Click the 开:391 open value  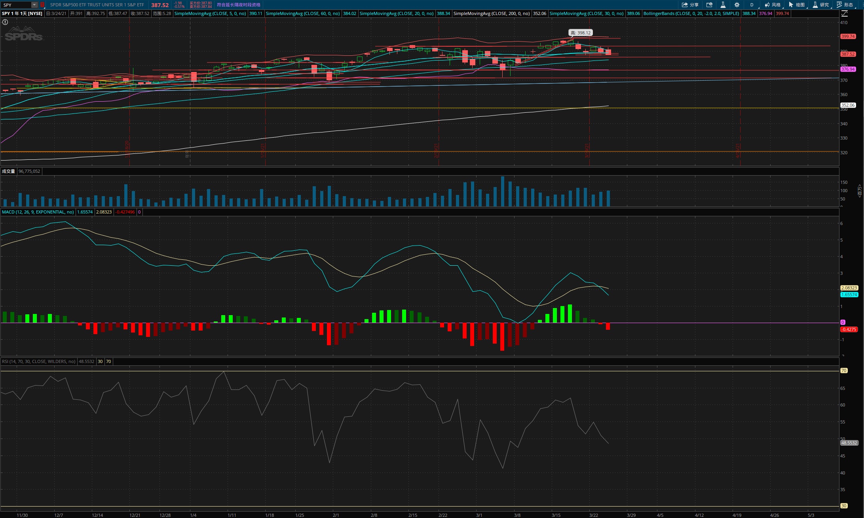(76, 13)
